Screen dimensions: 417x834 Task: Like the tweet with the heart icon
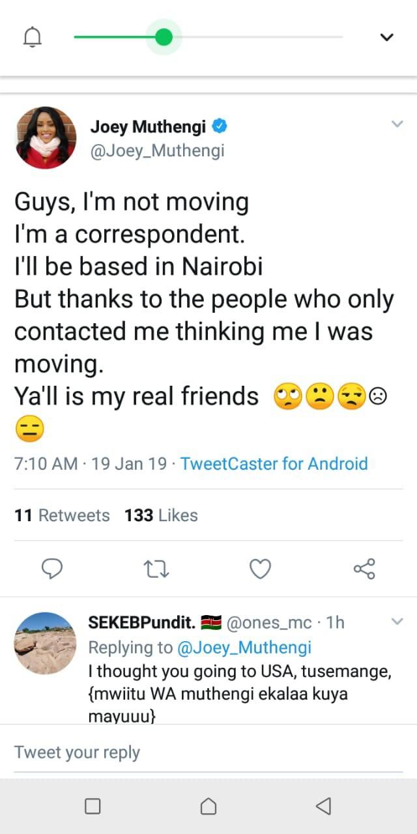pos(260,569)
